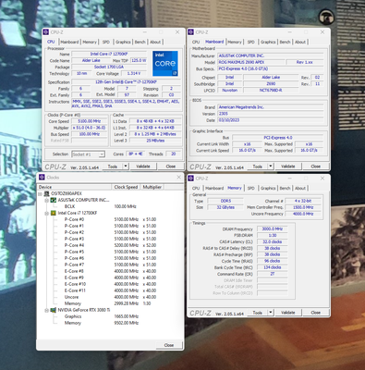Collapse the Intel Core i7 12700KF tree node
The width and height of the screenshot is (365, 370).
click(x=46, y=213)
